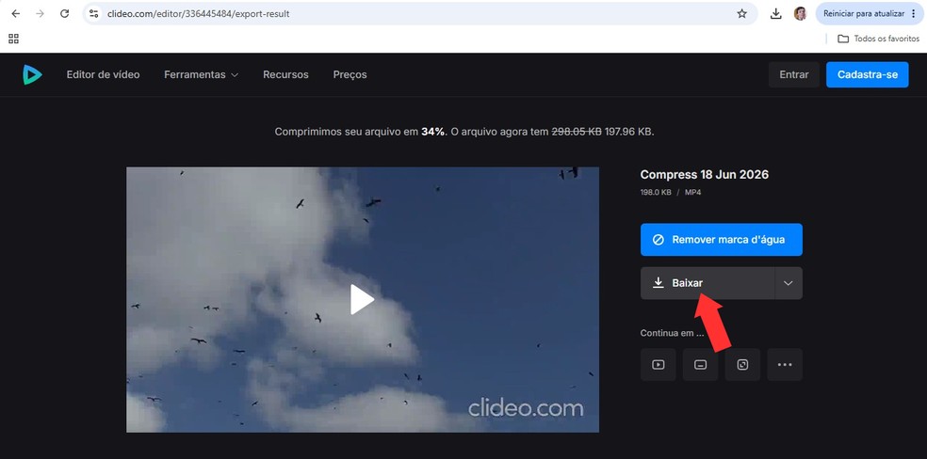
Task: Play the compressed video preview
Action: click(362, 300)
